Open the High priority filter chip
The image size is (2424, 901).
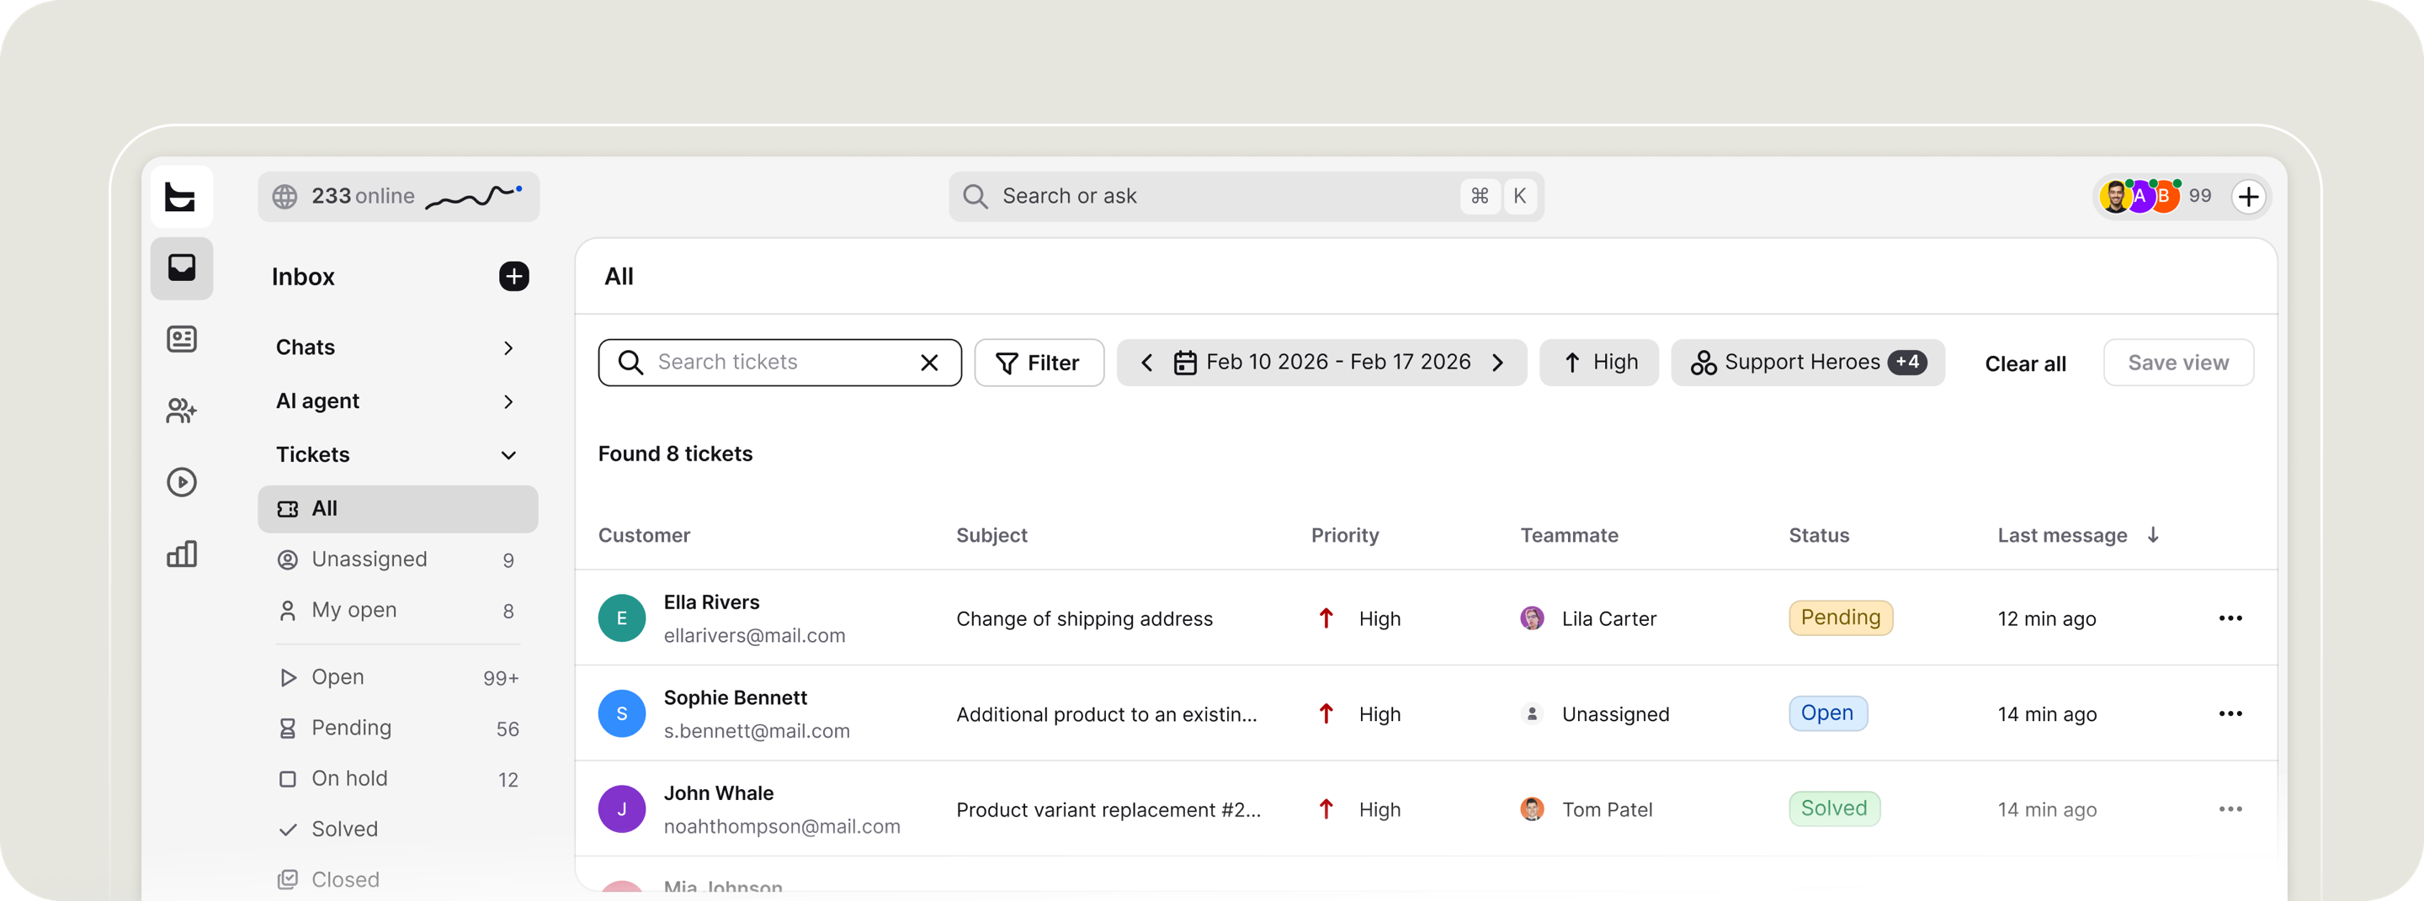[1599, 363]
